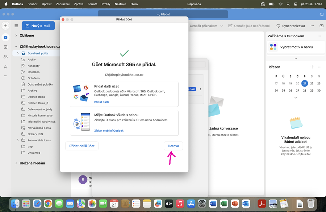
Task: Open the Nástroje menu
Action: [120, 4]
